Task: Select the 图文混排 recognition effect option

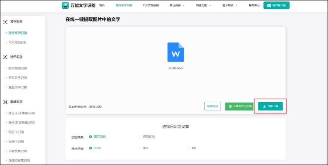Action: [x=98, y=137]
